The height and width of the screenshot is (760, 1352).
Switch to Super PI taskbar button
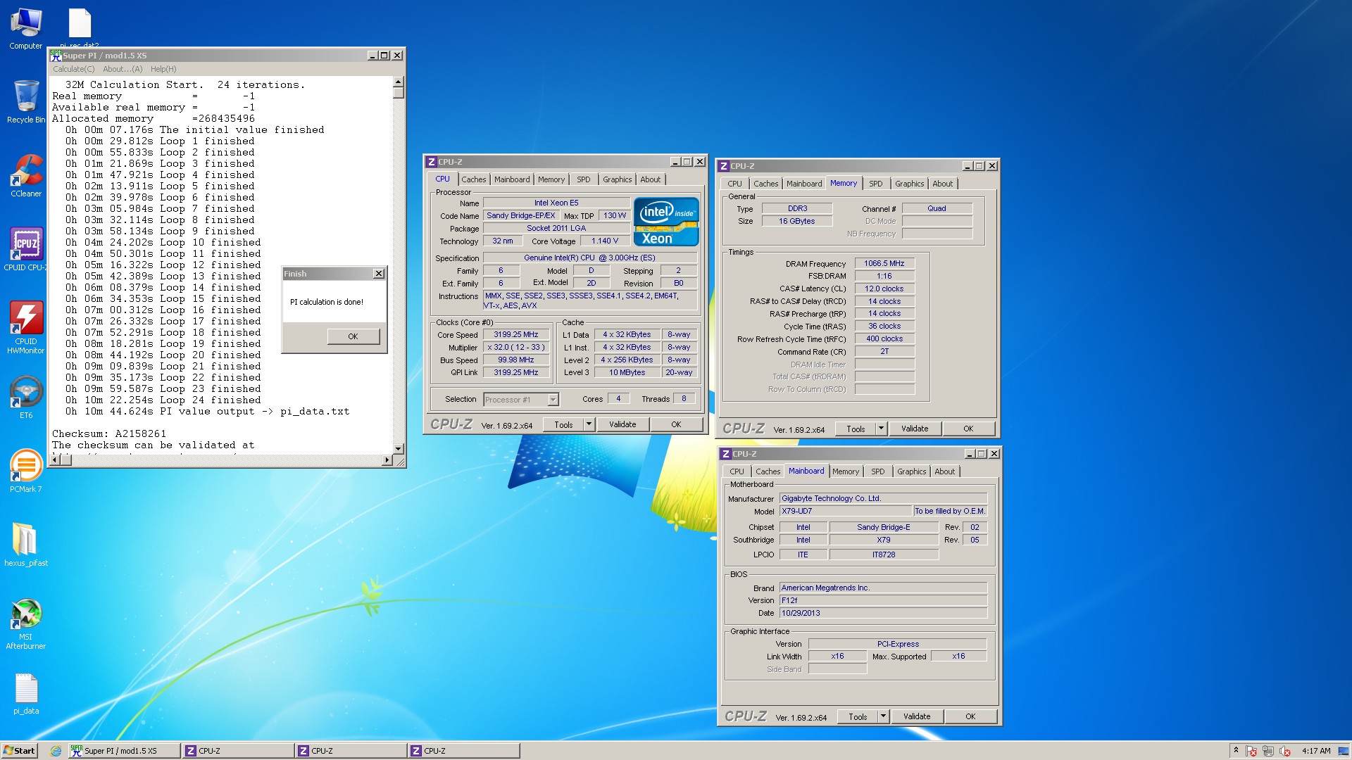tap(124, 751)
